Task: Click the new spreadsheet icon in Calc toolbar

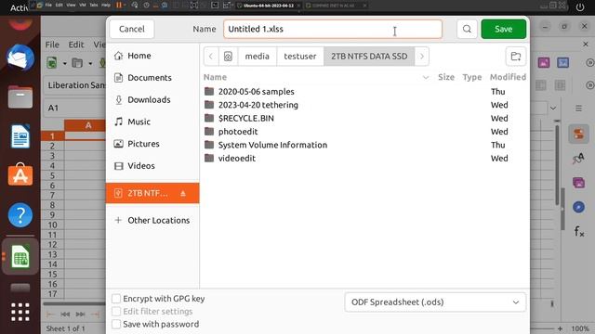Action: (52, 62)
